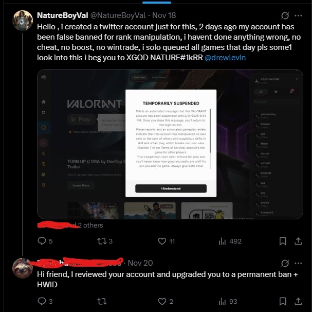Open three-dot more menu on Nov 20 reply

pos(298,263)
